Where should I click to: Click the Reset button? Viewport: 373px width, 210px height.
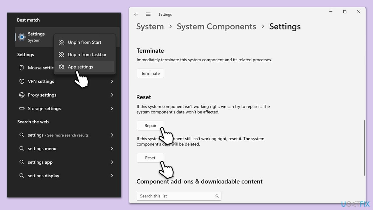[x=150, y=158]
